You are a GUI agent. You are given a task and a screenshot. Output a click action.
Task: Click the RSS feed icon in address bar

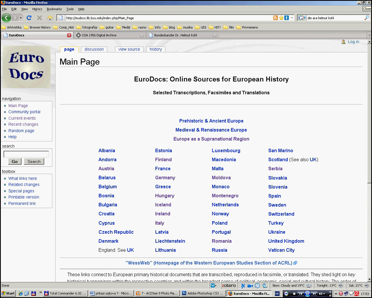(x=276, y=18)
